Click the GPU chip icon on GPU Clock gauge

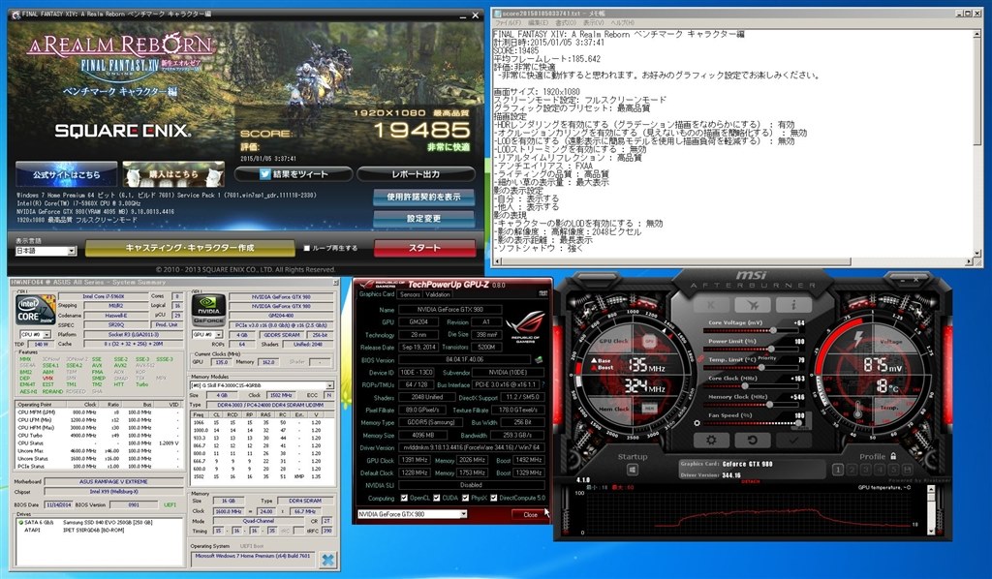pos(648,341)
